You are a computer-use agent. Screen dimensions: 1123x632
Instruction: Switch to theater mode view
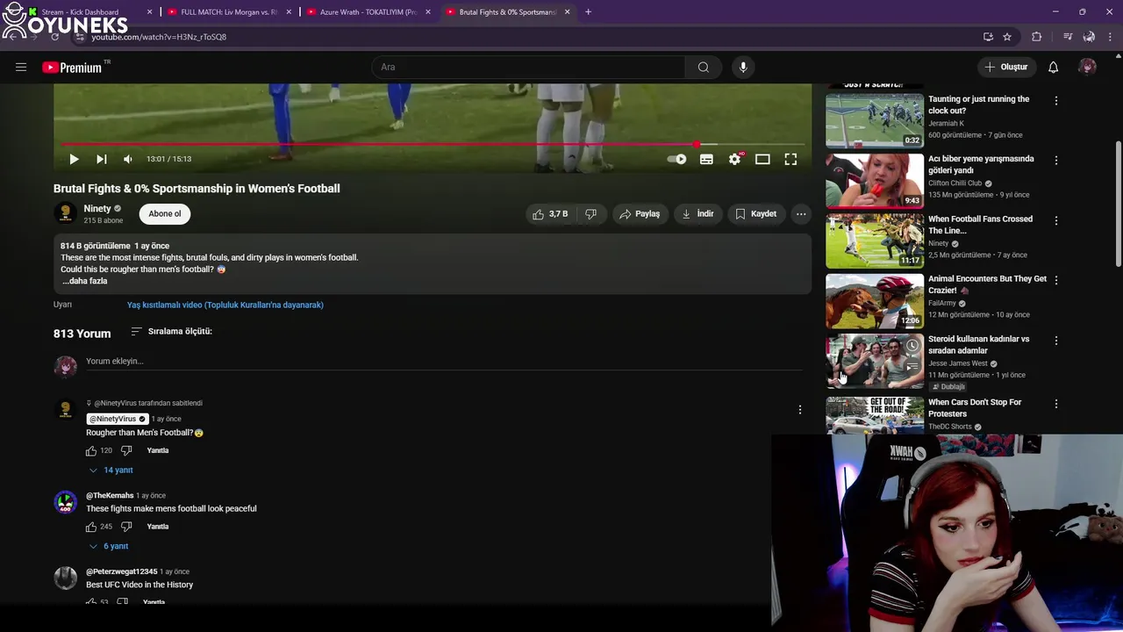pyautogui.click(x=762, y=159)
